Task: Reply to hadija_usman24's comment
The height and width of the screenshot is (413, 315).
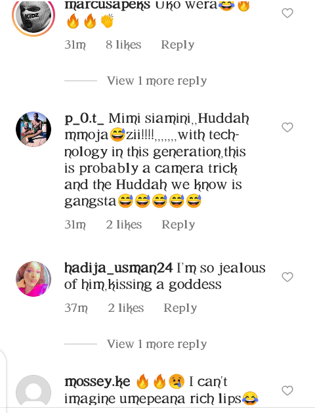Action: [180, 308]
